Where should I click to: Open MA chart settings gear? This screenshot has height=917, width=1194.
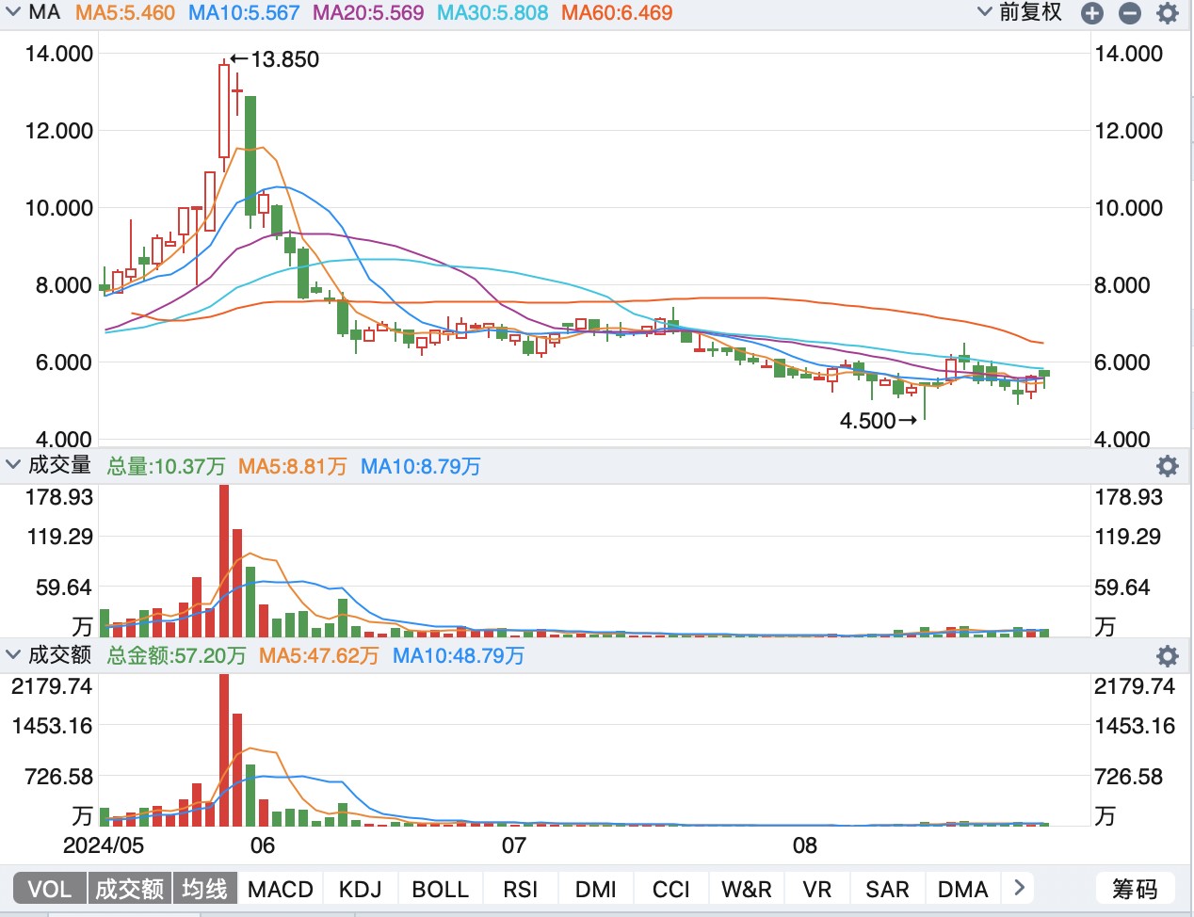tap(1168, 13)
